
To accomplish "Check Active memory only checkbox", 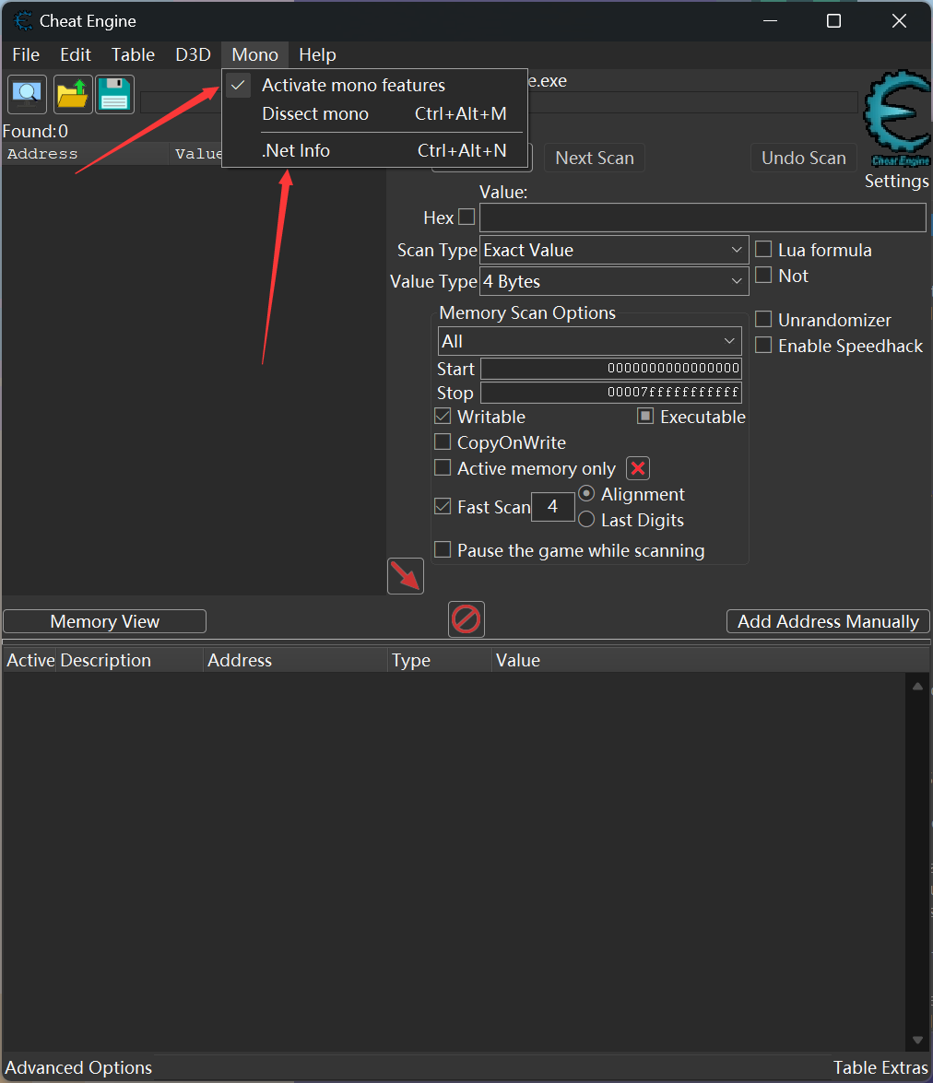I will [x=443, y=468].
